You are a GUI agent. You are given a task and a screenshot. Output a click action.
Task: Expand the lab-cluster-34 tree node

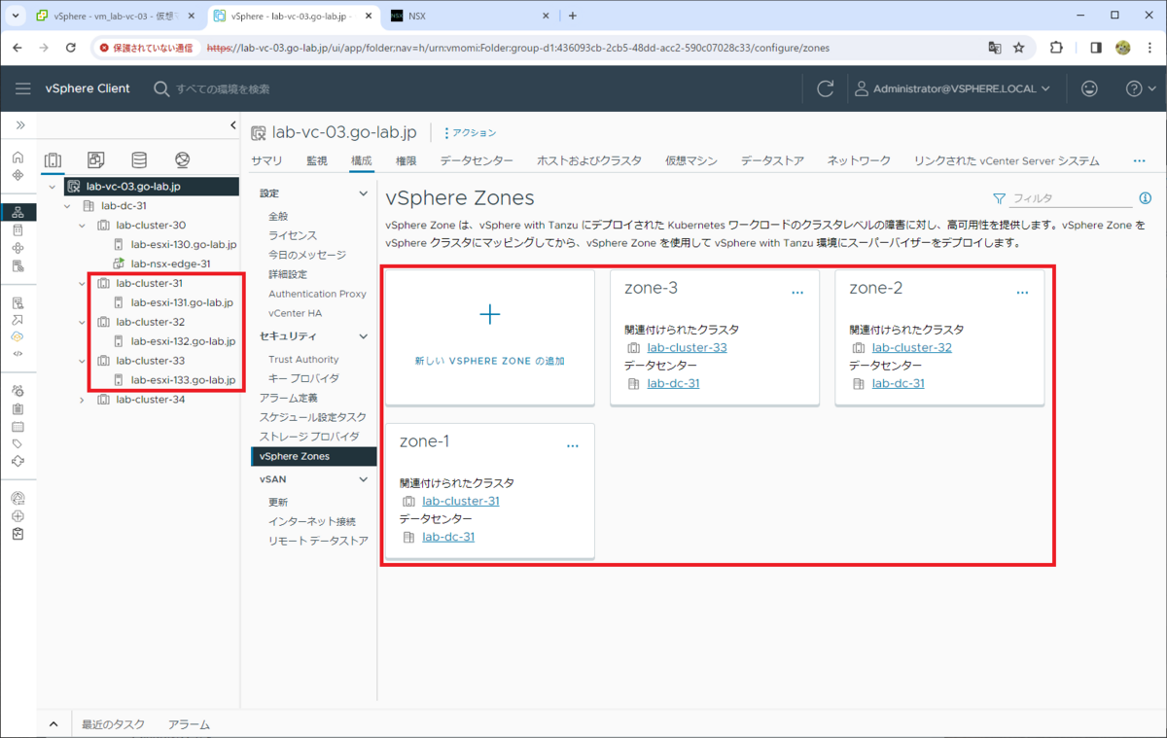click(82, 399)
